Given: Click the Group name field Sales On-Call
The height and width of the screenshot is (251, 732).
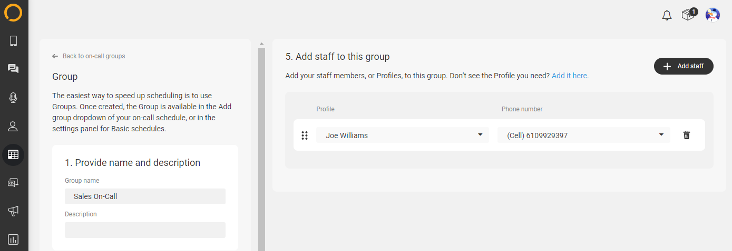Looking at the screenshot, I should pyautogui.click(x=145, y=196).
